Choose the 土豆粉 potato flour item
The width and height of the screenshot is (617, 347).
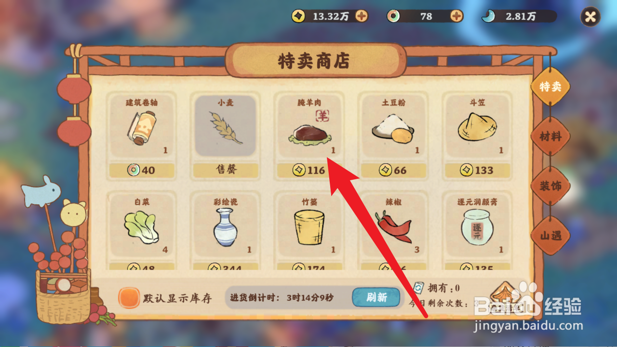[x=393, y=126]
